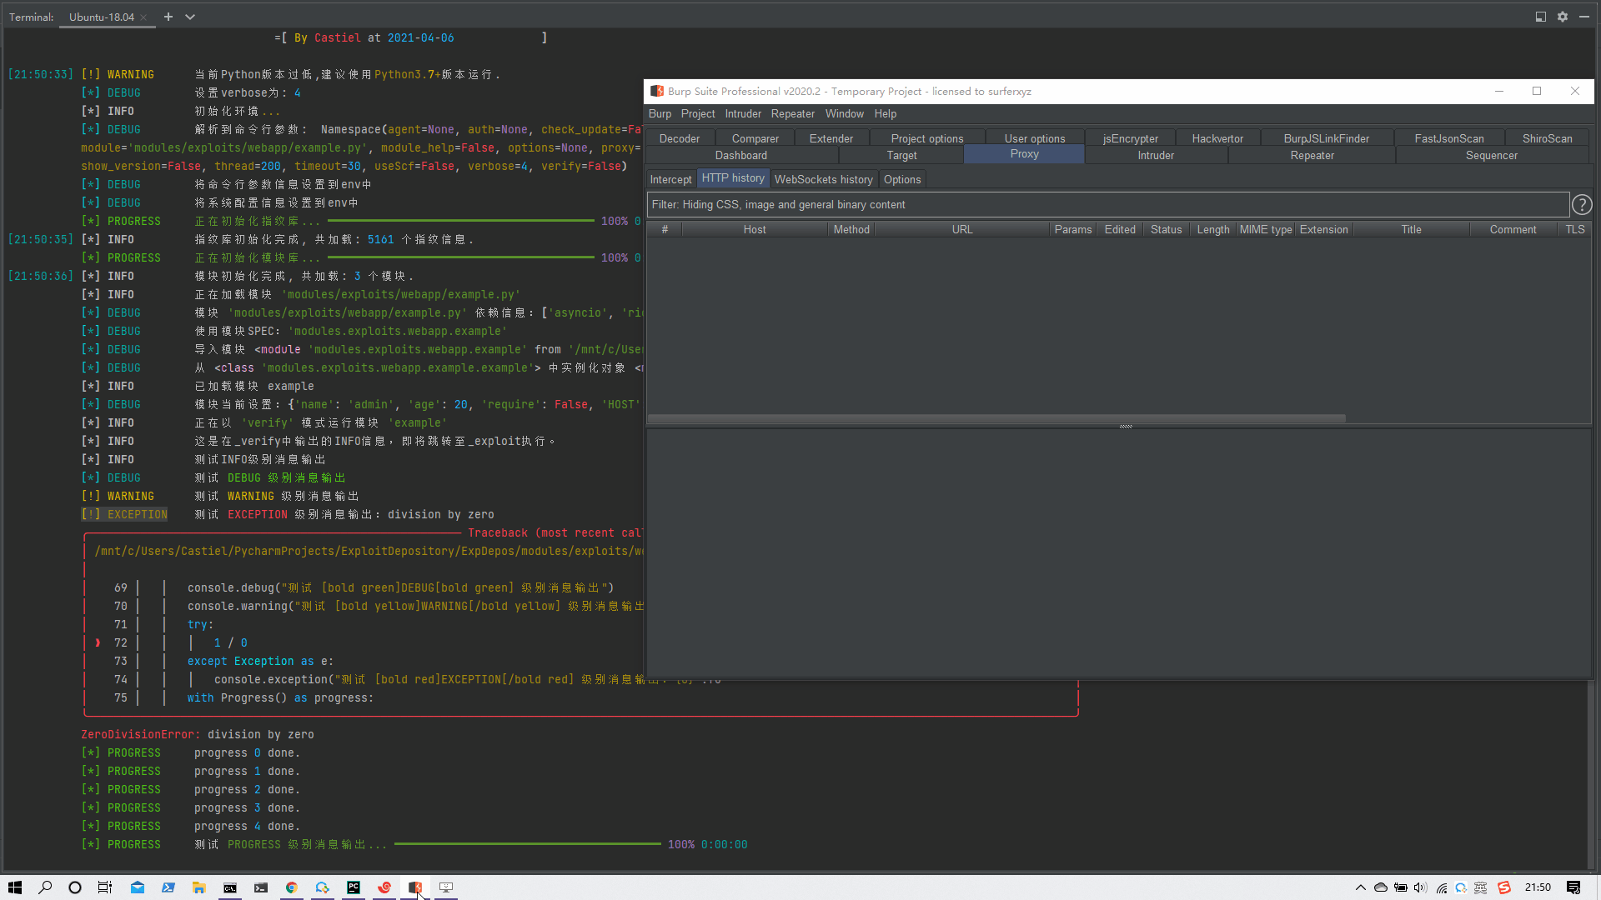Expand the Project options dropdown

click(x=927, y=137)
